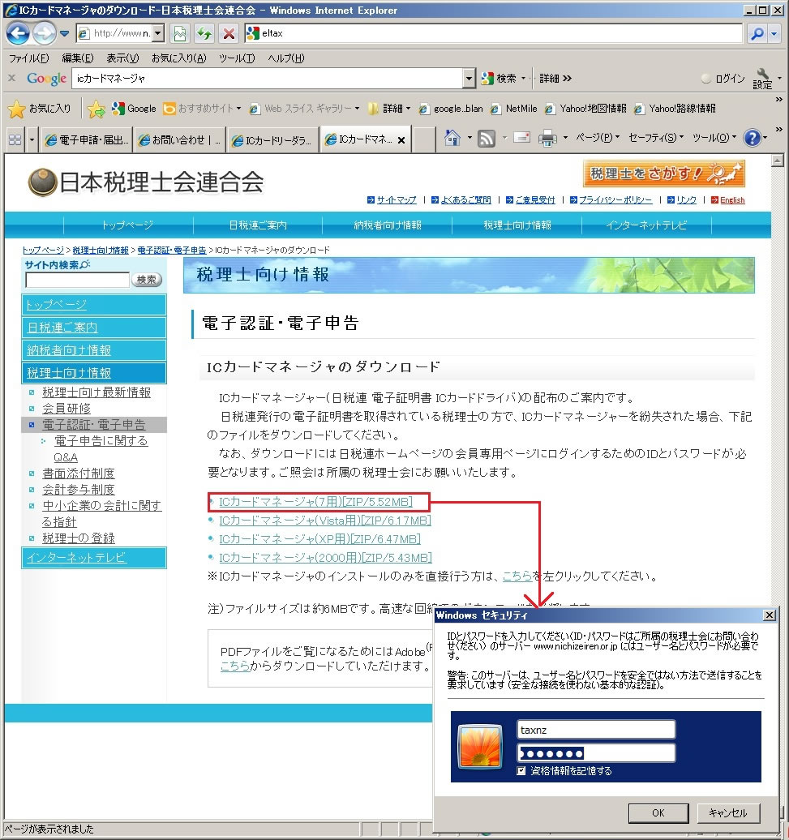Click the 納税者向け情報 navigation tab
Image resolution: width=789 pixels, height=840 pixels.
tap(388, 225)
